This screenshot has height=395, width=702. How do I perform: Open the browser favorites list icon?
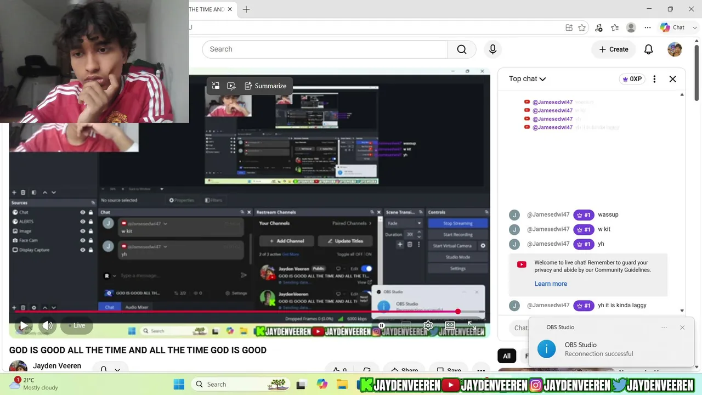pyautogui.click(x=615, y=27)
